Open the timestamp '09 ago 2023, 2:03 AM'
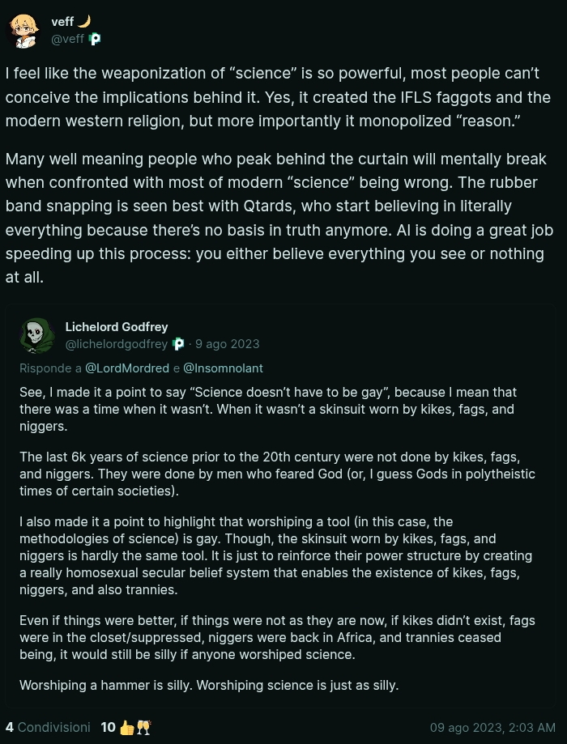 [492, 728]
